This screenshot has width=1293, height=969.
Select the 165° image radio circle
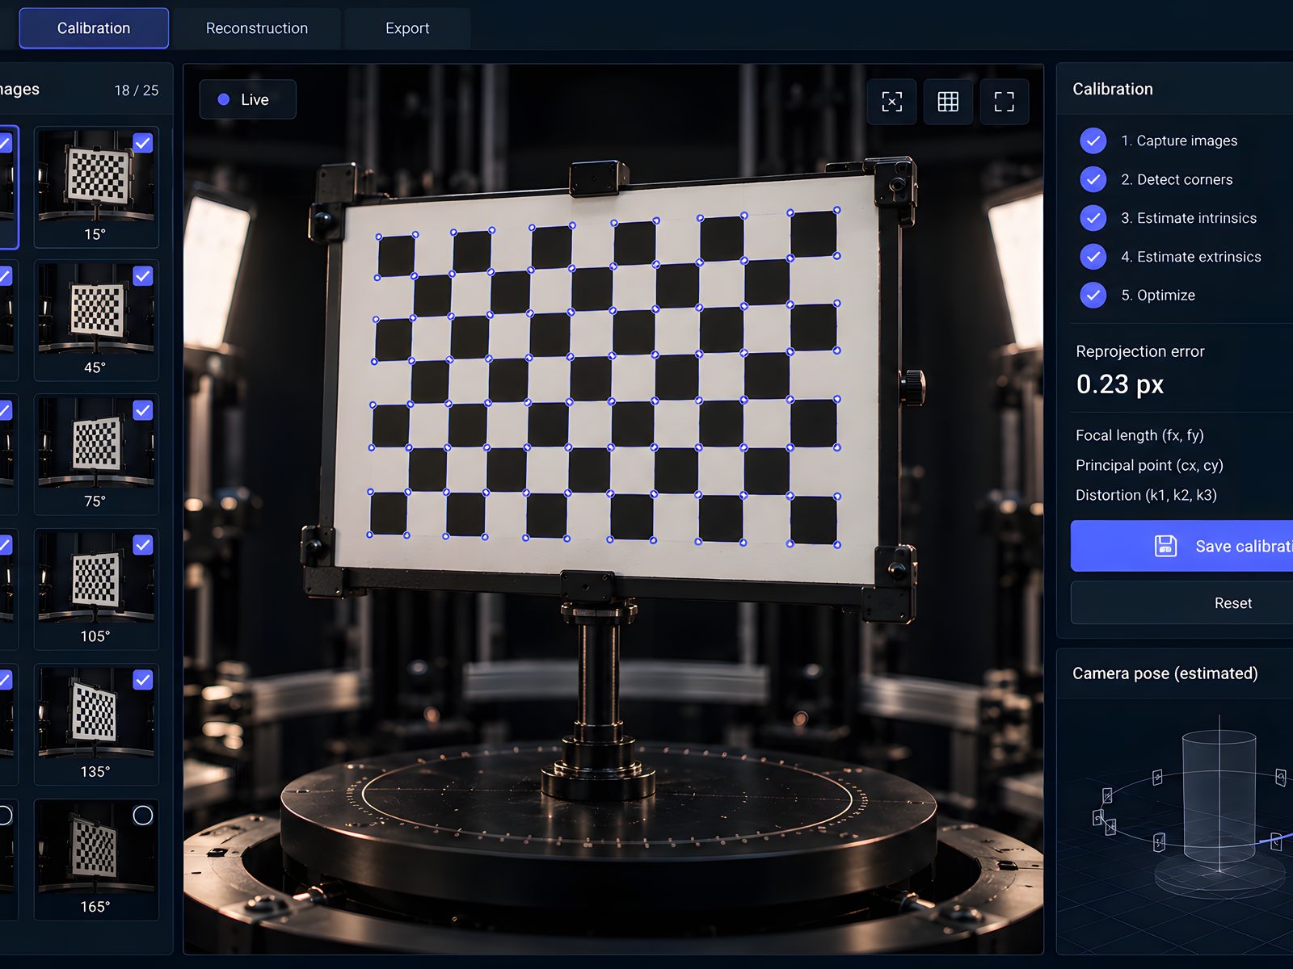point(143,816)
